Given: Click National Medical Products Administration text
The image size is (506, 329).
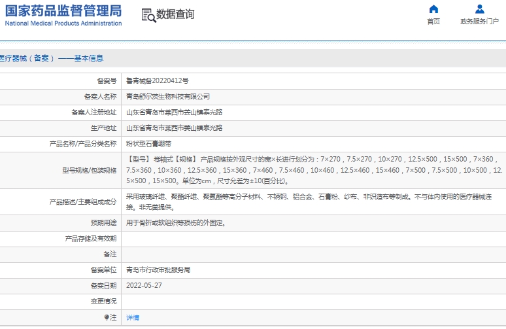Looking at the screenshot, I should click(63, 24).
